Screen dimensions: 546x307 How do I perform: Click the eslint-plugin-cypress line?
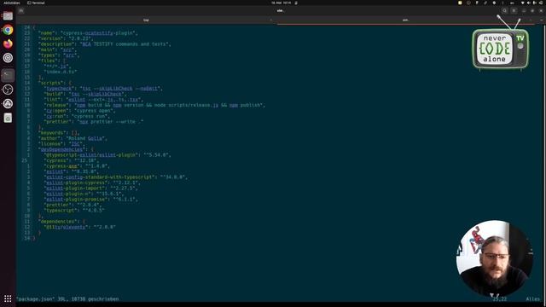(x=92, y=182)
